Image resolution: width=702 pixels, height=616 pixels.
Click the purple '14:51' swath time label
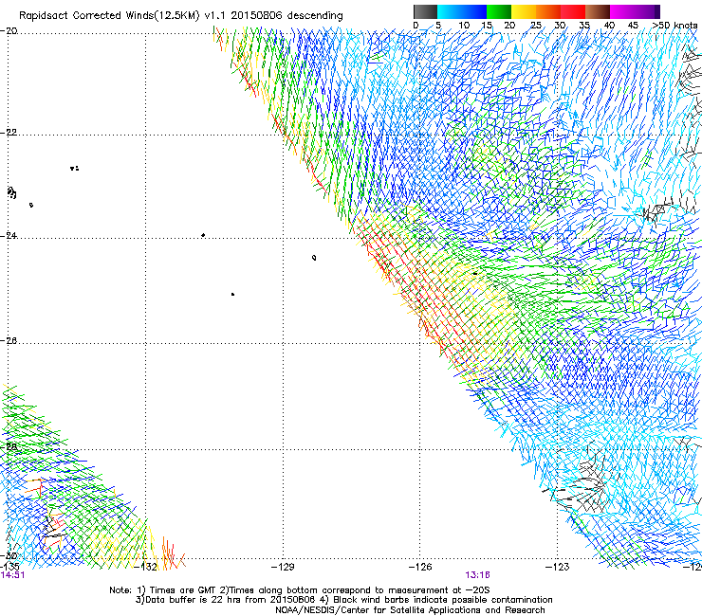pyautogui.click(x=12, y=575)
